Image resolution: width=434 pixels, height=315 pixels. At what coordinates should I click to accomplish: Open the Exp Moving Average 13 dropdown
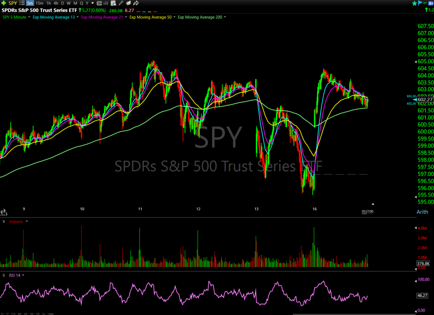[x=78, y=17]
